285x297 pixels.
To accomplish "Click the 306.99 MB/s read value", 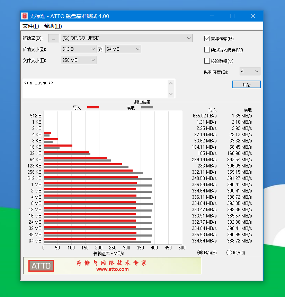I will coord(240,166).
